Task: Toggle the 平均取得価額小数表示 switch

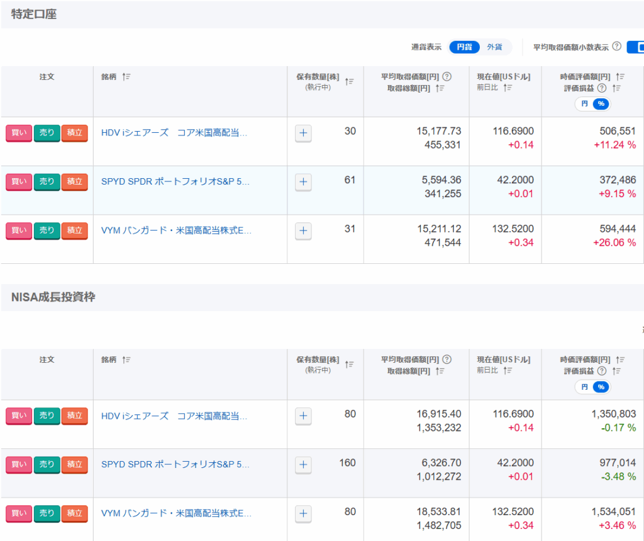Action: click(635, 47)
